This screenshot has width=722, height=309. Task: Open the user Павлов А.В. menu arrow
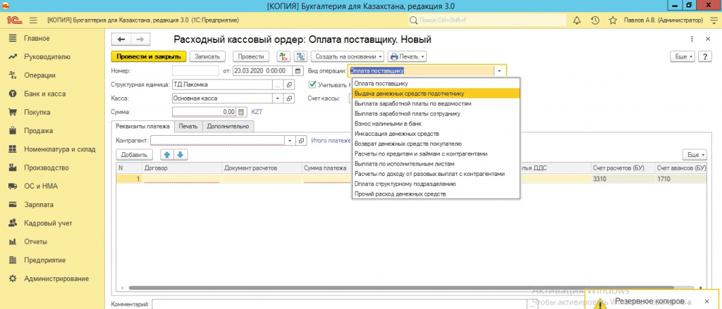tap(714, 20)
